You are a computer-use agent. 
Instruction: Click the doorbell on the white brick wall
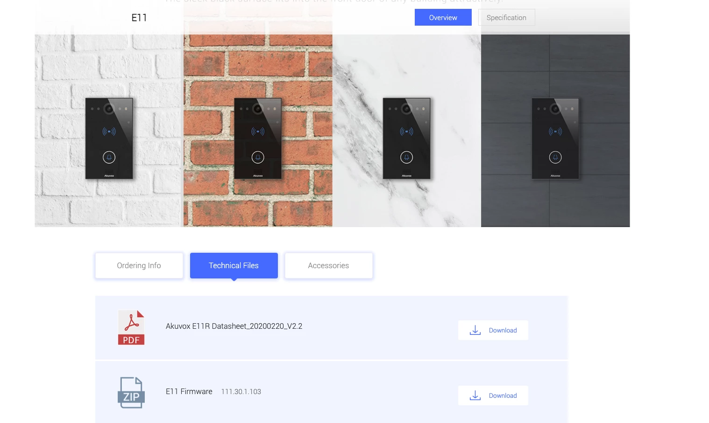[109, 139]
